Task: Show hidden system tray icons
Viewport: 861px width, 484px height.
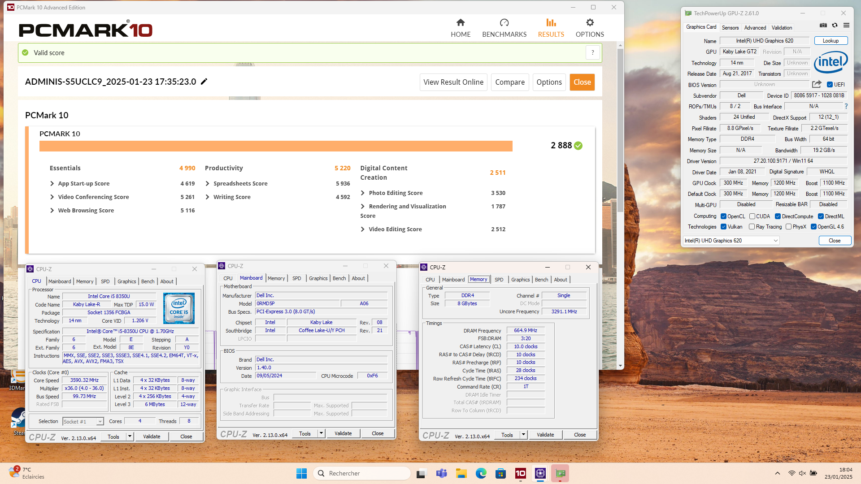Action: click(778, 473)
